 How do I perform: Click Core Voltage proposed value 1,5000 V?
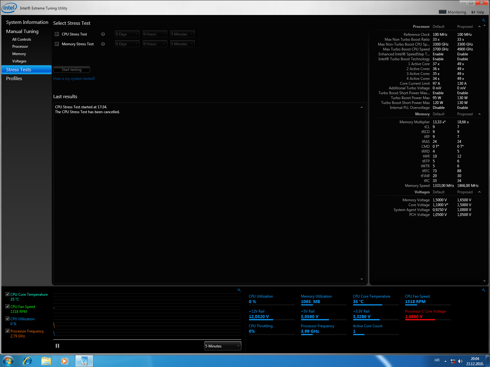pyautogui.click(x=464, y=205)
